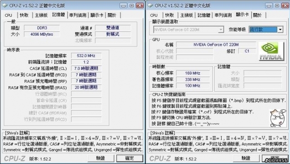This screenshot has height=164, width=290.
Task: Click the CPU-Z app icon in left window title
Action: coord(5,5)
